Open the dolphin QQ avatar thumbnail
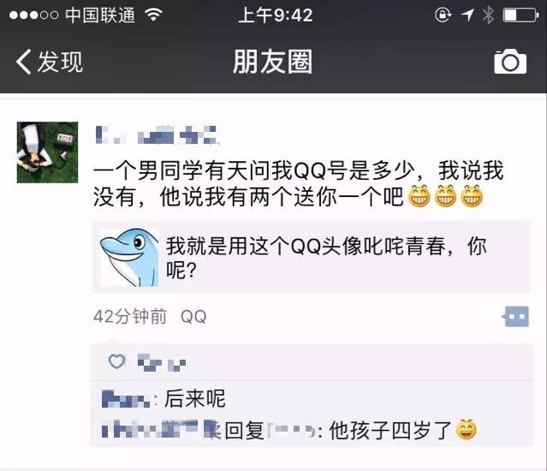 point(129,258)
